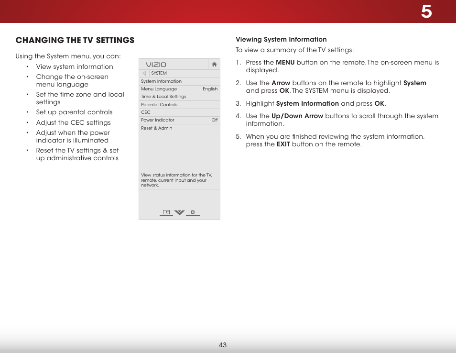The width and height of the screenshot is (456, 353).
Task: Click the SYSTEM menu title
Action: tap(159, 73)
